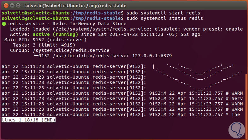This screenshot has height=140, width=248.
Task: Click the green service status dot
Action: (4, 24)
